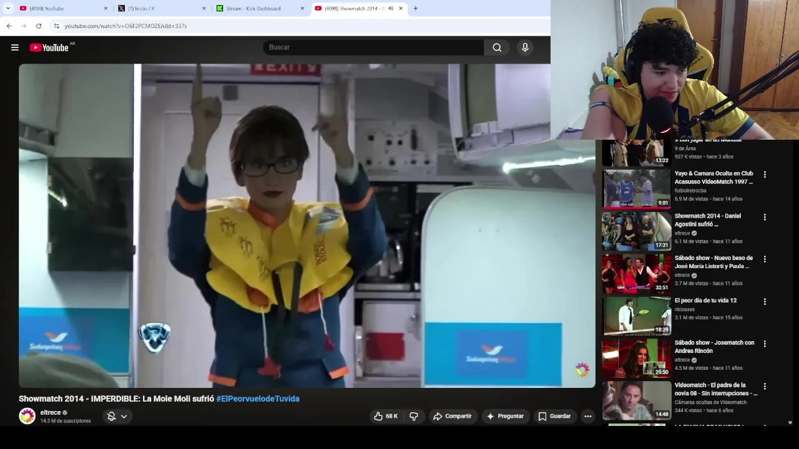Click the 9 de Área channel name

[x=685, y=148]
